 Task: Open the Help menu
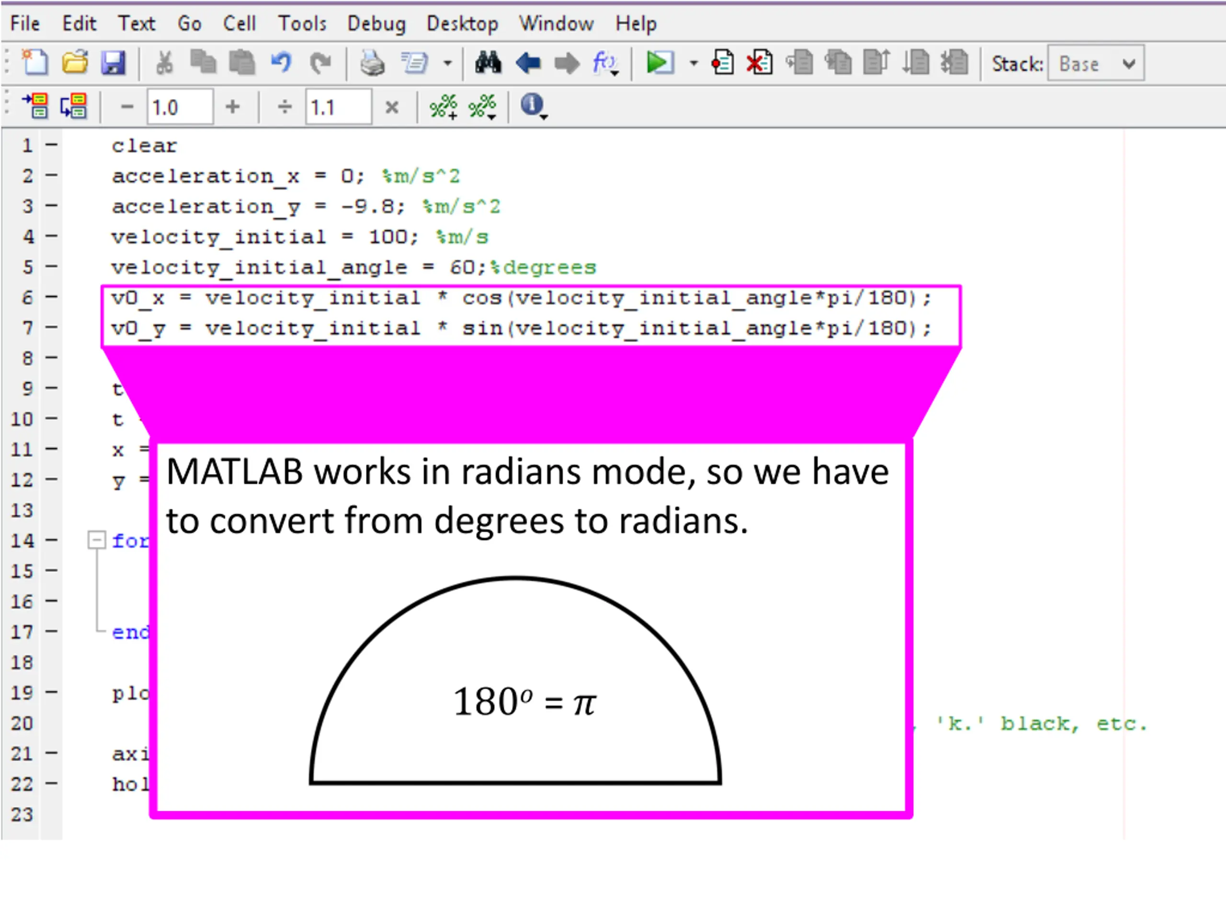pos(636,24)
